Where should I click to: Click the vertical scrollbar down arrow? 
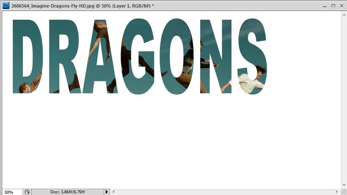point(344,185)
